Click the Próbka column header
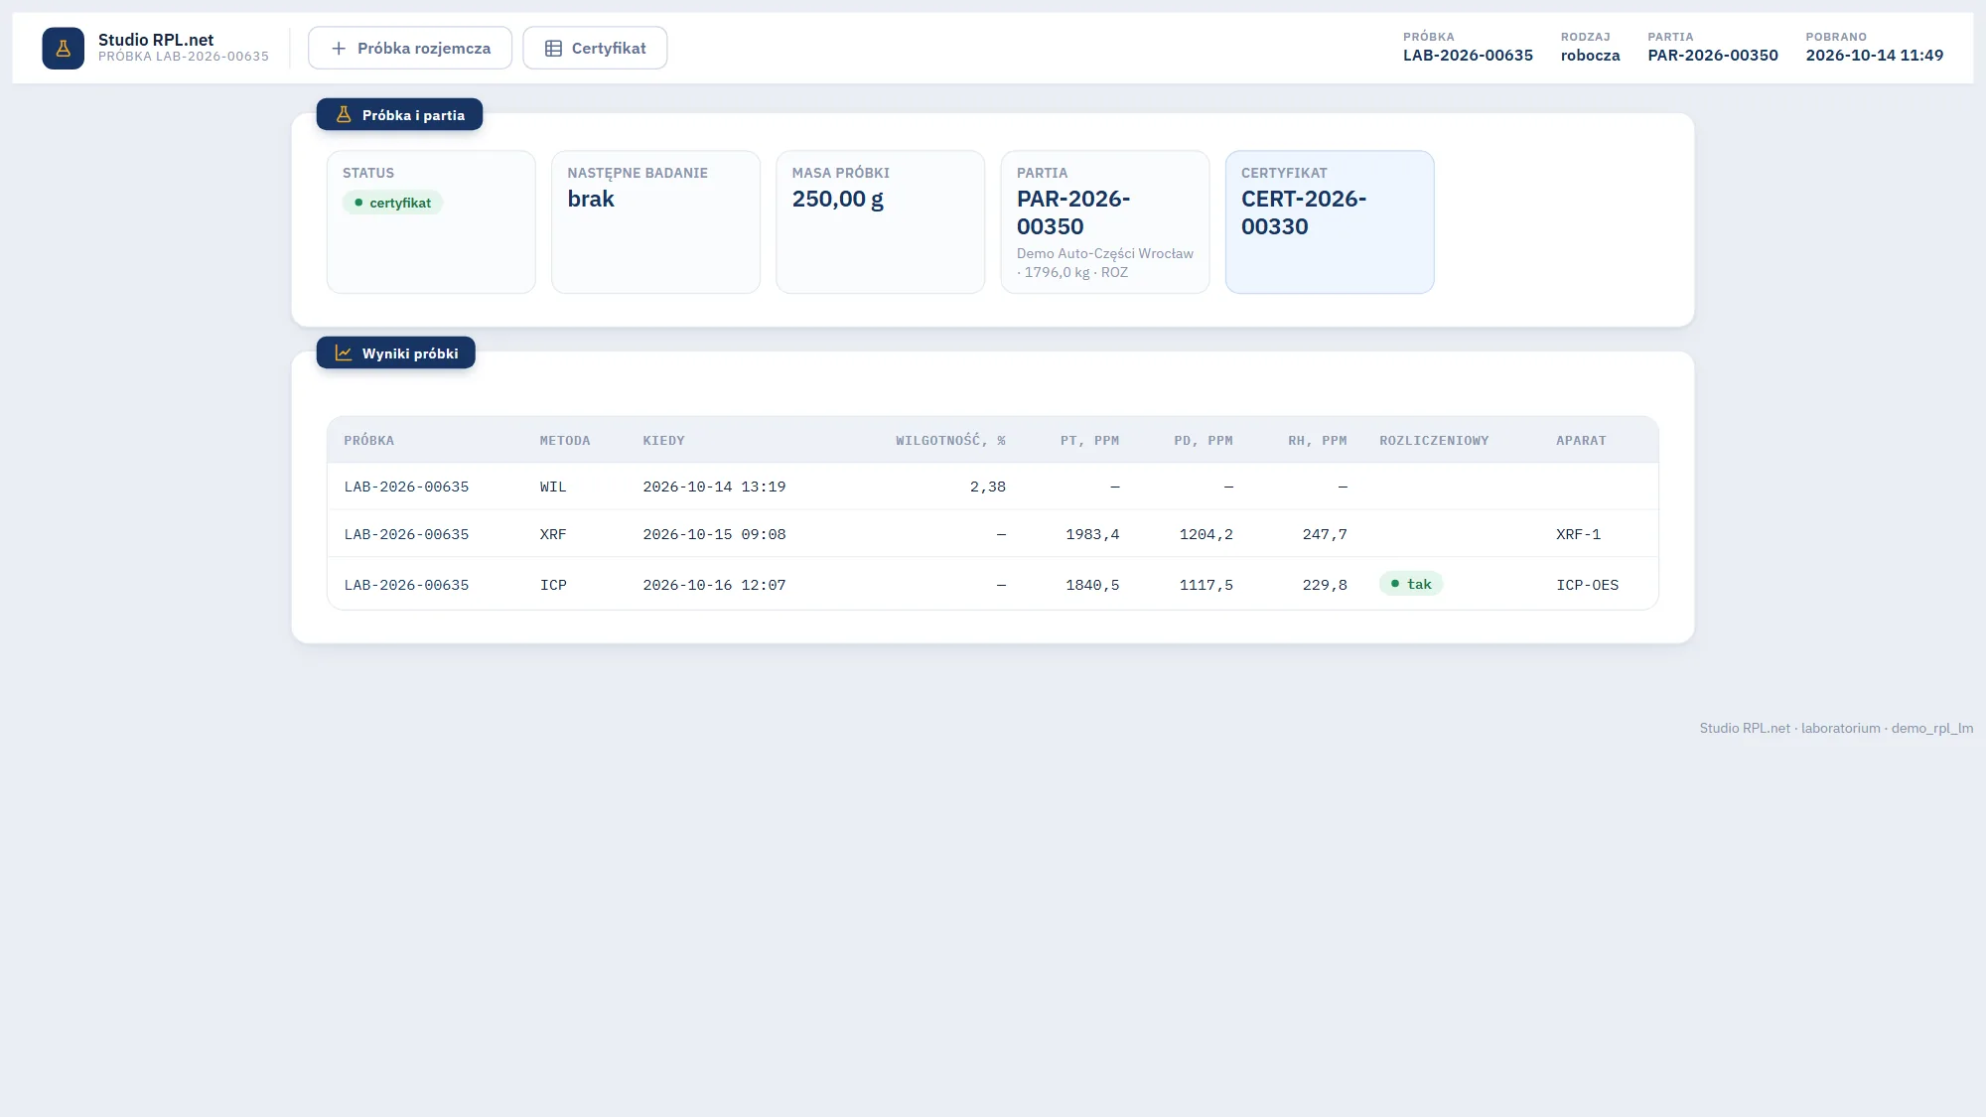This screenshot has height=1117, width=1986. 368,440
